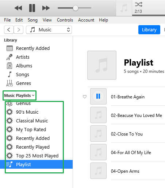165x188 pixels.
Task: Click the Recently Added grid icon in Library
Action: point(9,48)
